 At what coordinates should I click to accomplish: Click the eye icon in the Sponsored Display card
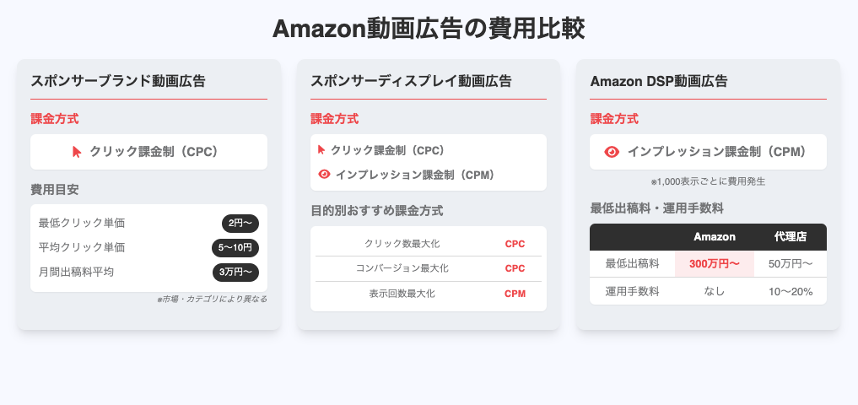point(324,174)
